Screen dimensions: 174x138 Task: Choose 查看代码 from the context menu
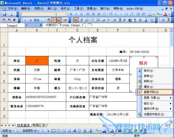click(x=155, y=92)
